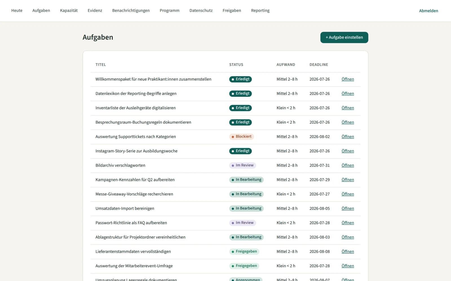This screenshot has height=281, width=451.
Task: Select title 'Lieferantenstammdaten vervollständigen'
Action: coord(133,251)
